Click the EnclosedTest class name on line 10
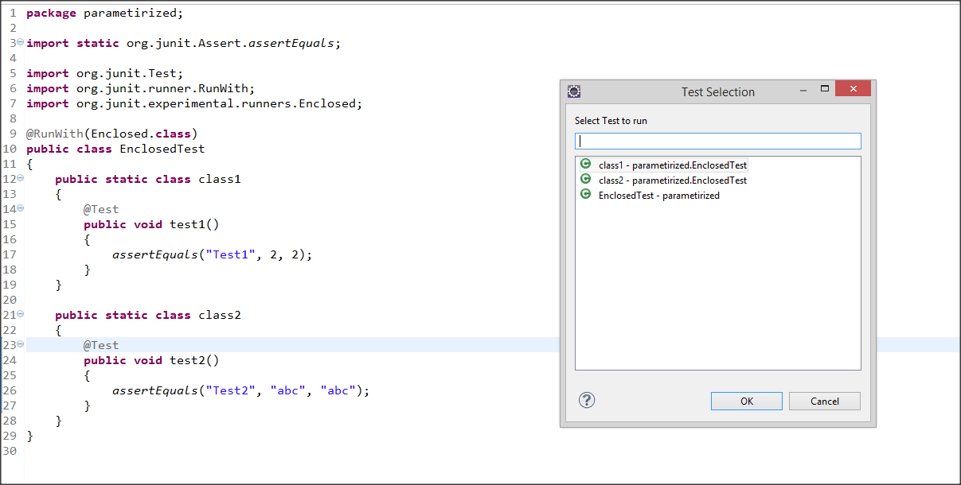Viewport: 961px width, 485px height. coord(162,149)
